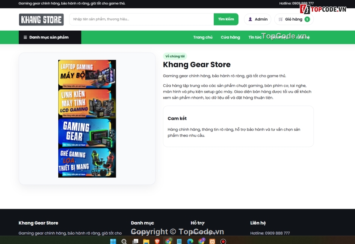
Task: Launch Brave browser from the taskbar
Action: point(157,241)
